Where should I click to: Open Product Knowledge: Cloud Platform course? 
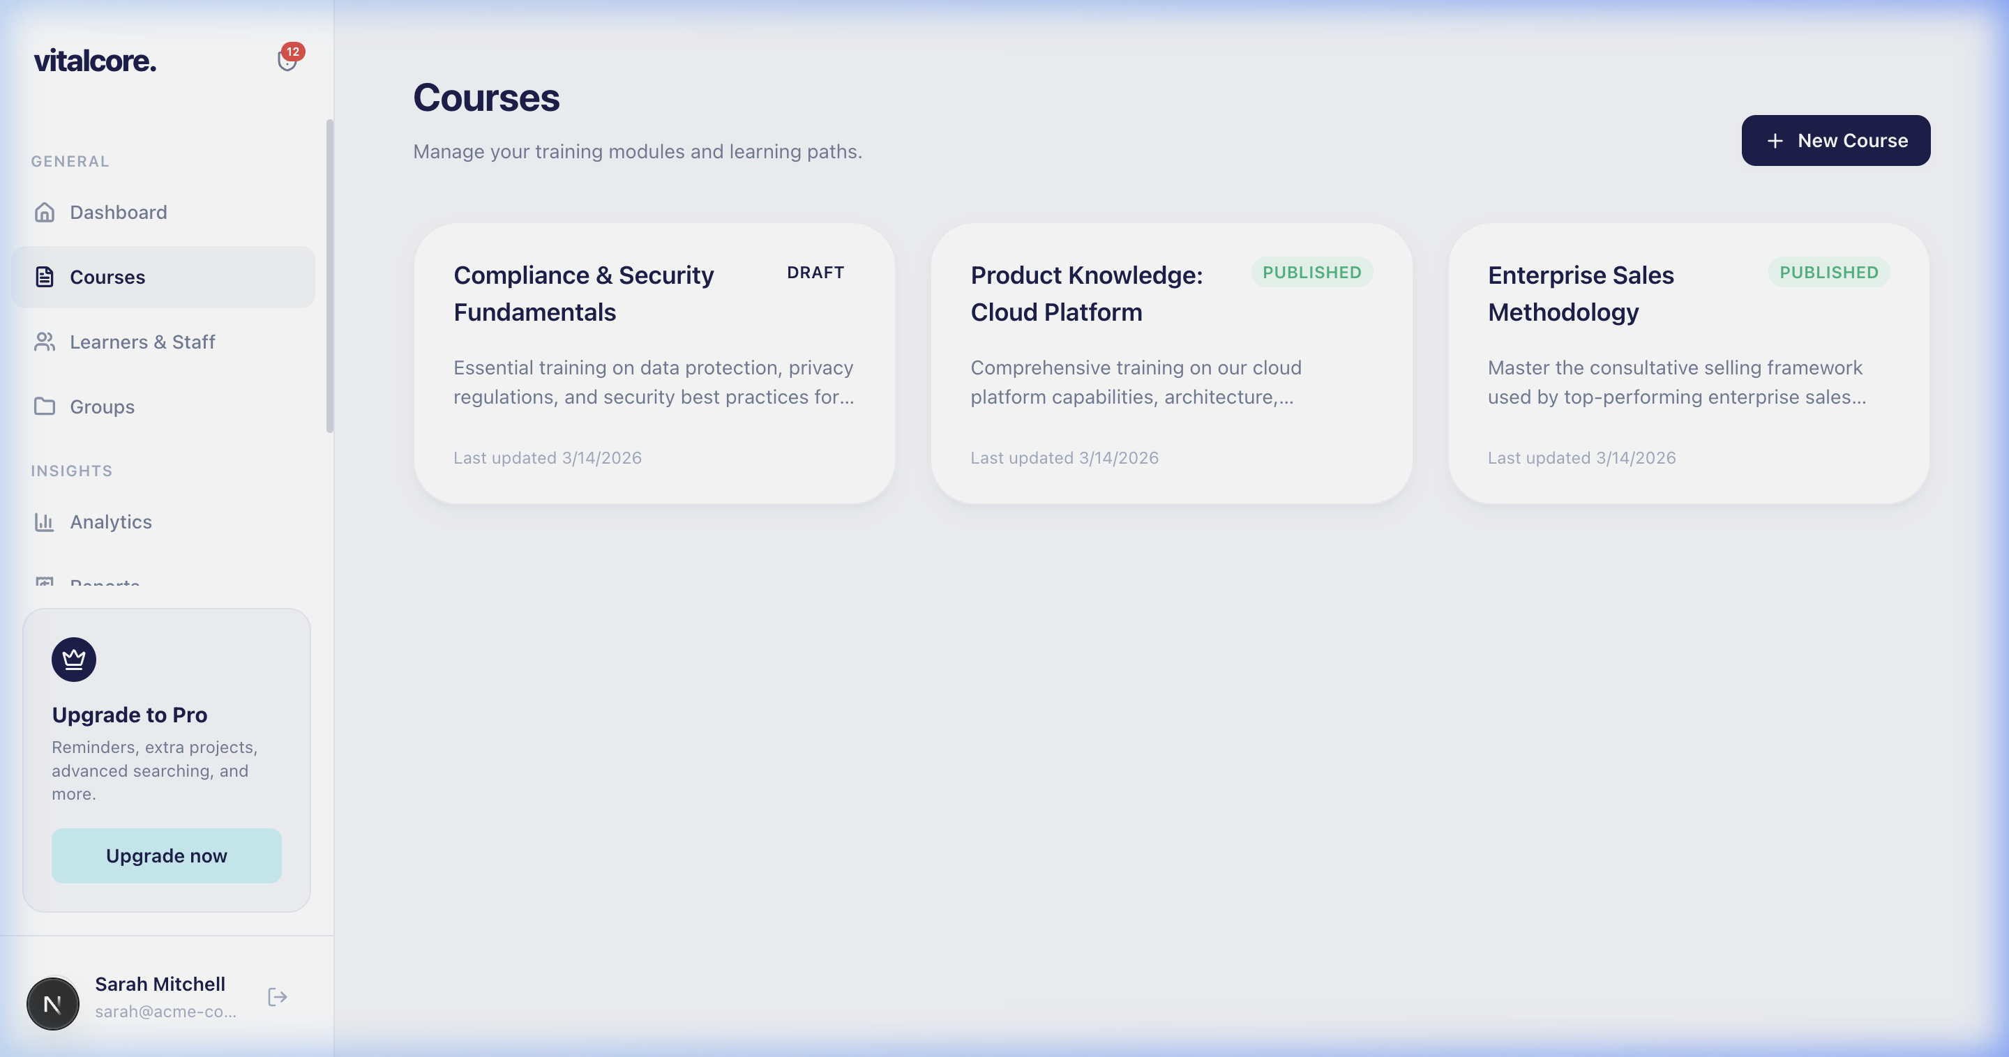click(x=1171, y=363)
